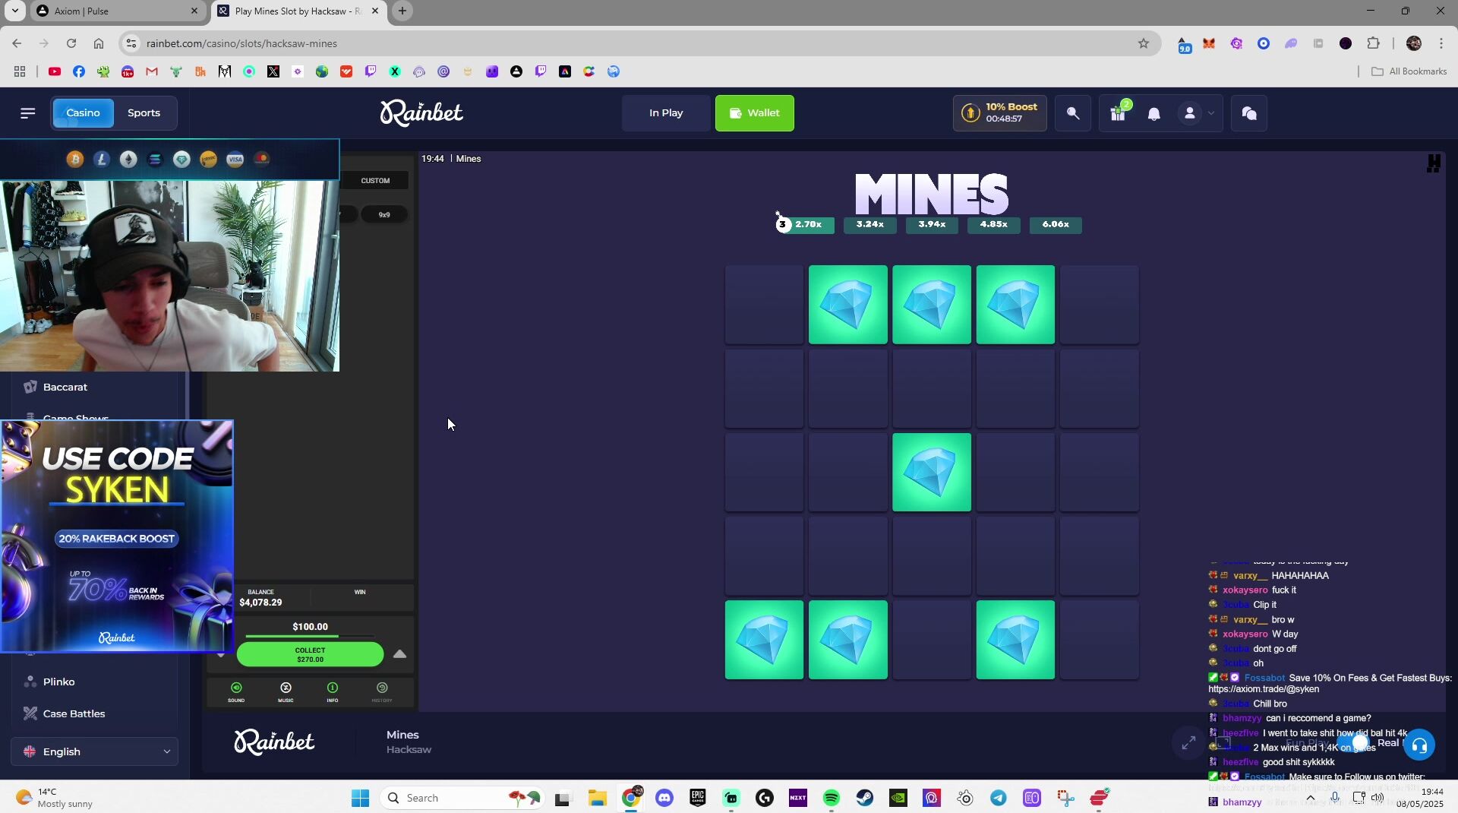The width and height of the screenshot is (1458, 813).
Task: Expand the game to fullscreen arrows
Action: 1188,743
